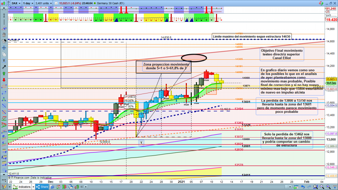Click the T marker on the chart
This screenshot has width=338, height=190.
point(141,142)
